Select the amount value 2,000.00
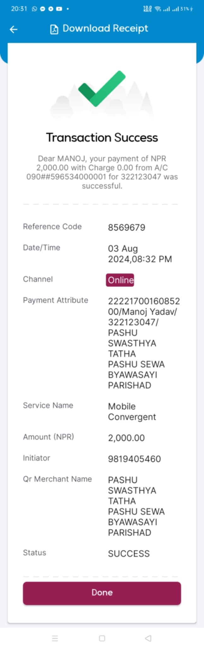The image size is (204, 648). 126,438
